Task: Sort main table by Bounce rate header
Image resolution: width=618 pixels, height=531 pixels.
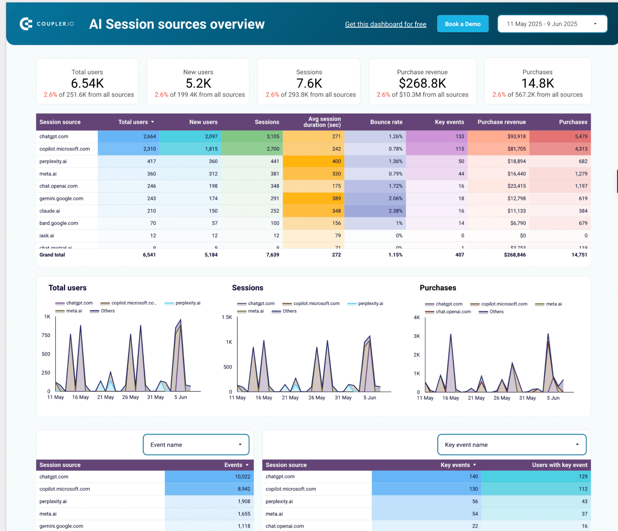Action: coord(386,122)
